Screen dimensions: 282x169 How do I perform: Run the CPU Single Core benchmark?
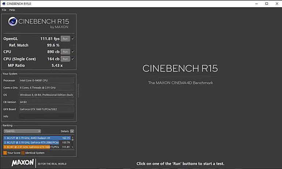tap(65, 59)
